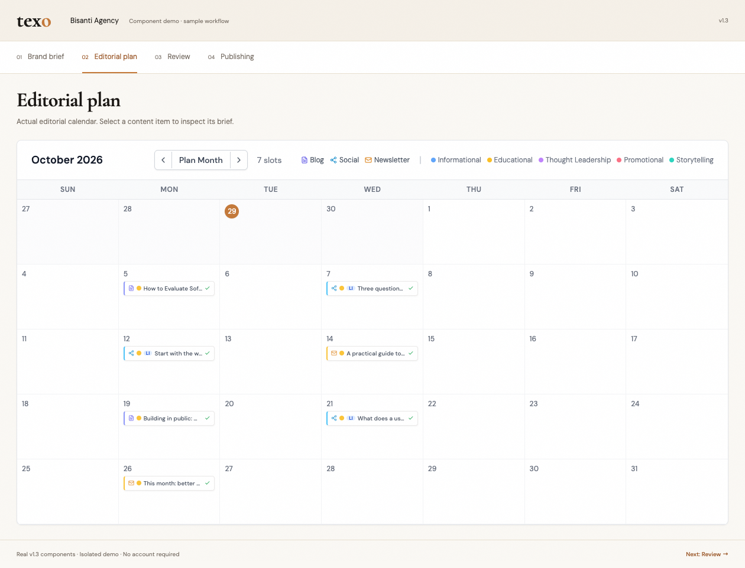Select the October 15 day cell
Screen dimensions: 745x568
pos(474,362)
